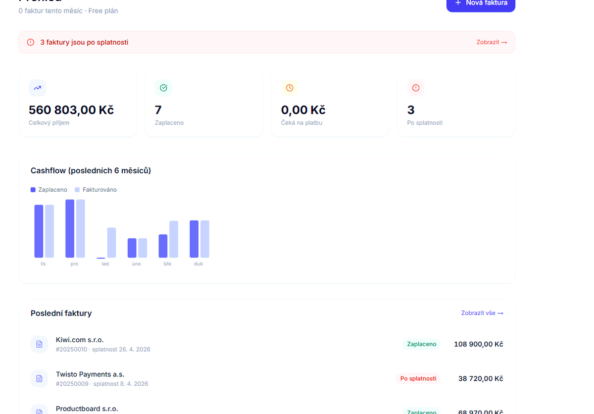Open Zobrazit link in overdue alert
This screenshot has height=414, width=594.
point(492,42)
